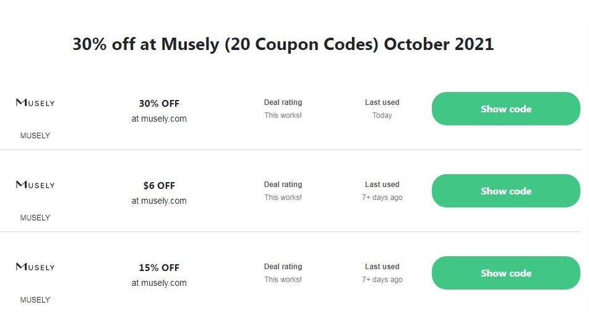589x313 pixels.
Task: Click "Deal rating" in the 30% OFF row
Action: (x=283, y=102)
